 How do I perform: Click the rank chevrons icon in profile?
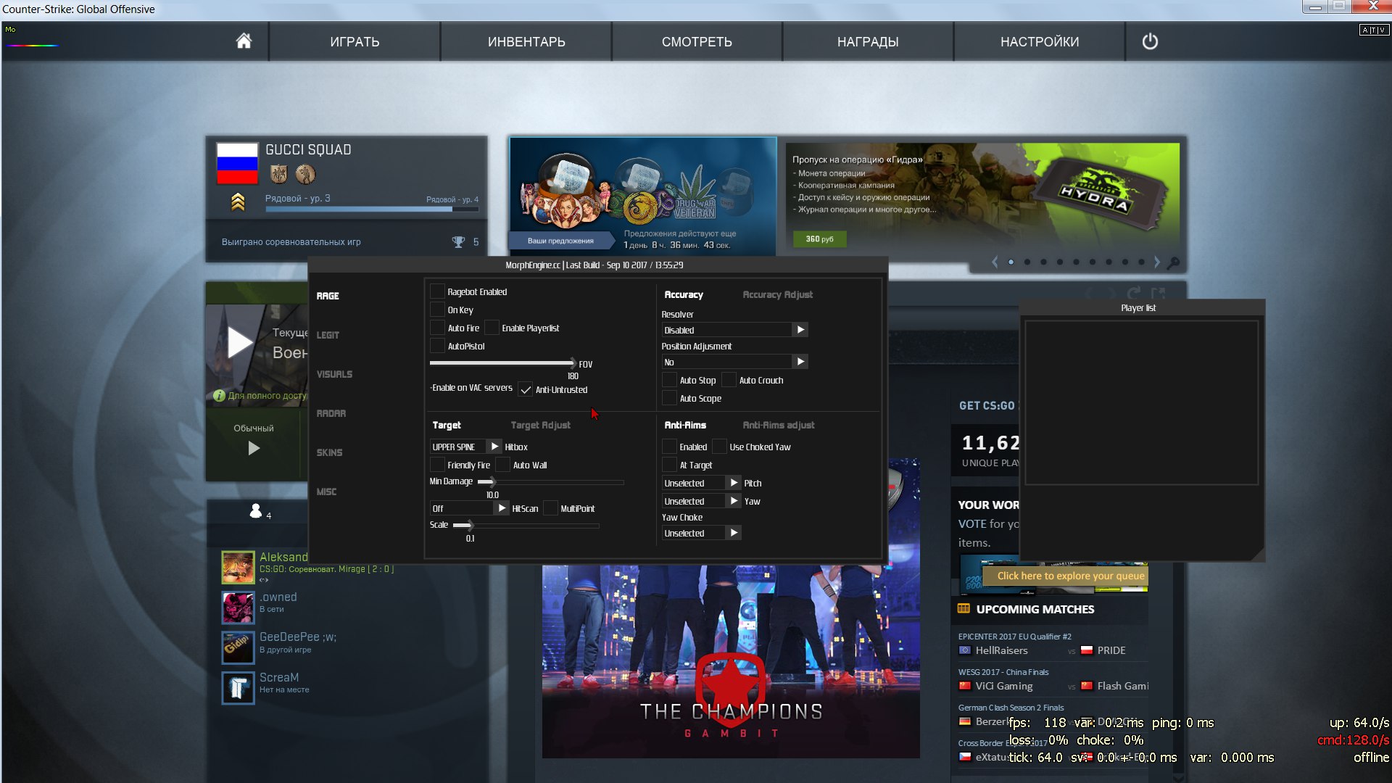(x=238, y=202)
